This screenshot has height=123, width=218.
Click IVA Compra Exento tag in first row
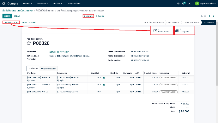click(x=168, y=78)
